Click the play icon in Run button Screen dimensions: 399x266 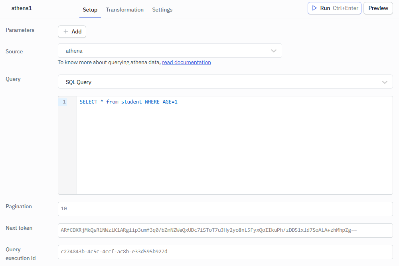(314, 8)
